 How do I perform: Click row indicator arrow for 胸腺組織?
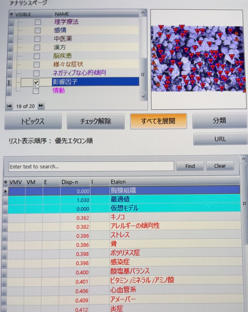point(5,191)
